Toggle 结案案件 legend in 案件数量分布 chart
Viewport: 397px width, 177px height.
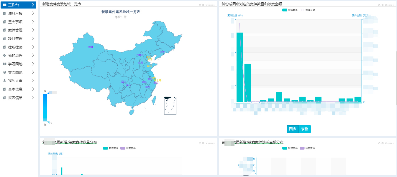click(x=128, y=148)
